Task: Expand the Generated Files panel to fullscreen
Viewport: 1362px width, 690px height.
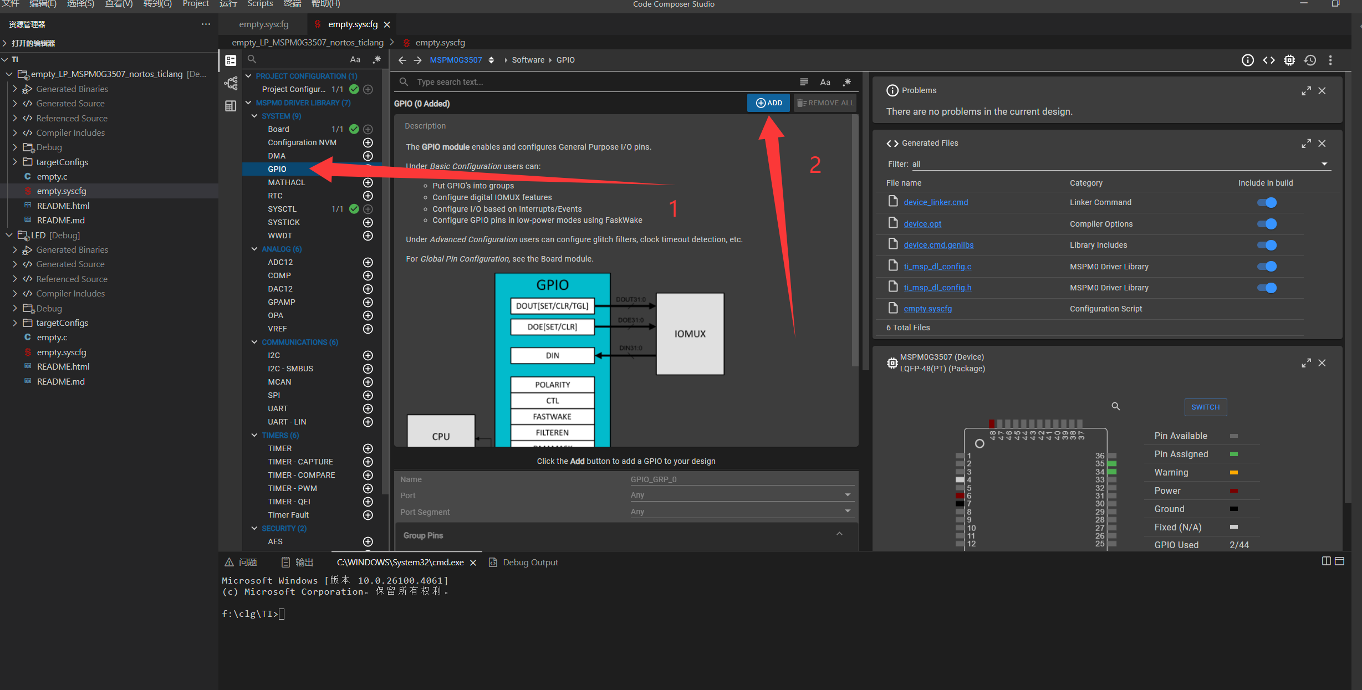Action: click(x=1306, y=144)
